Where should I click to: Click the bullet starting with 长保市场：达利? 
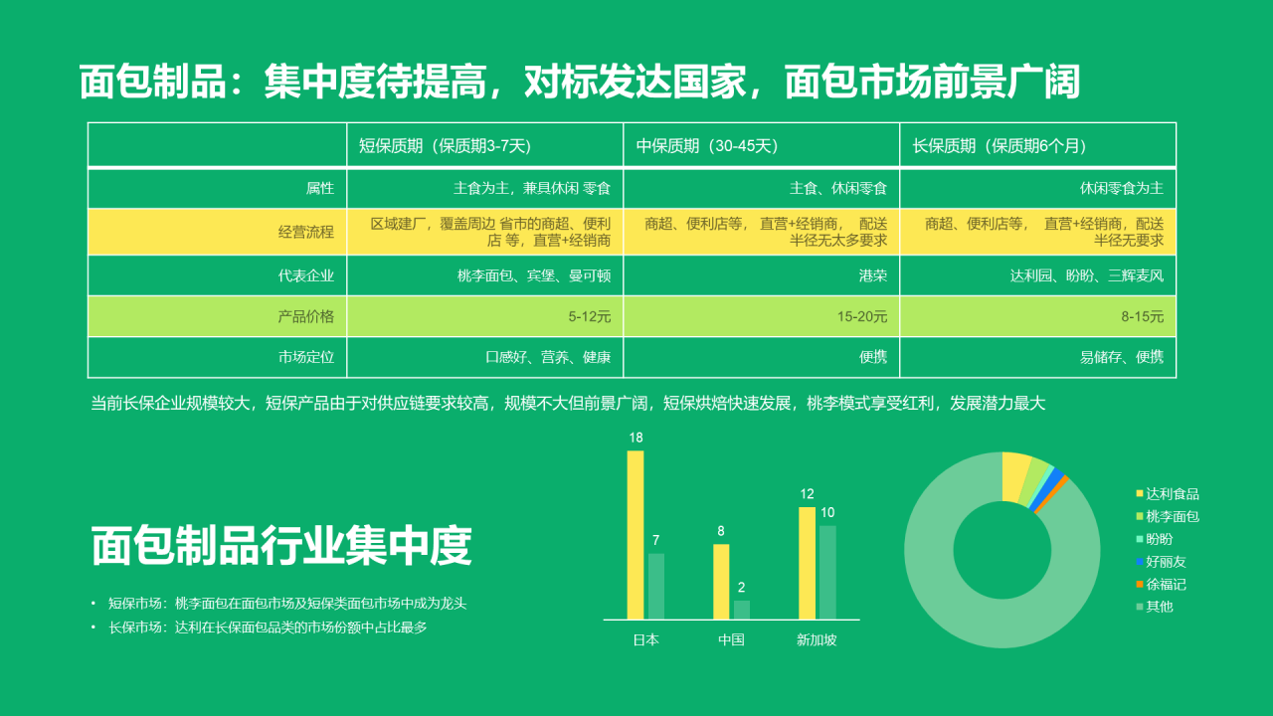(267, 627)
